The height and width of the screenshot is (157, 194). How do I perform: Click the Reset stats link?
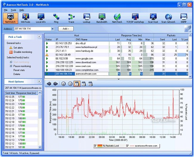(19, 70)
